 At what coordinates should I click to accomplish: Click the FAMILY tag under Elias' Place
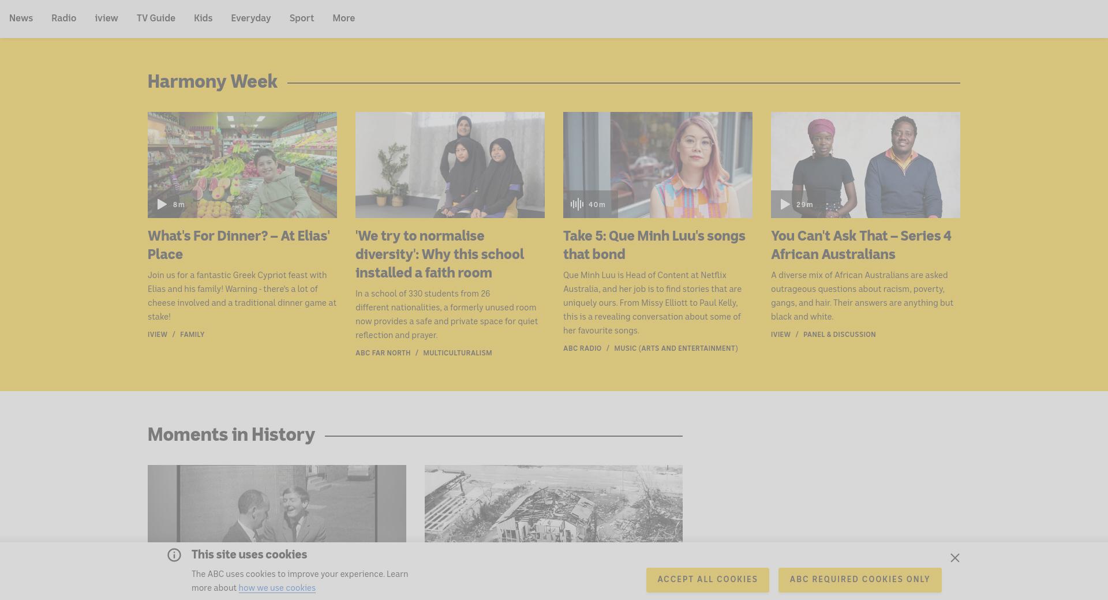tap(192, 335)
